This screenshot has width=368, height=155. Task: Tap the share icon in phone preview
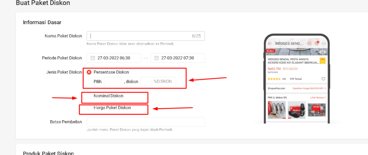(x=310, y=44)
